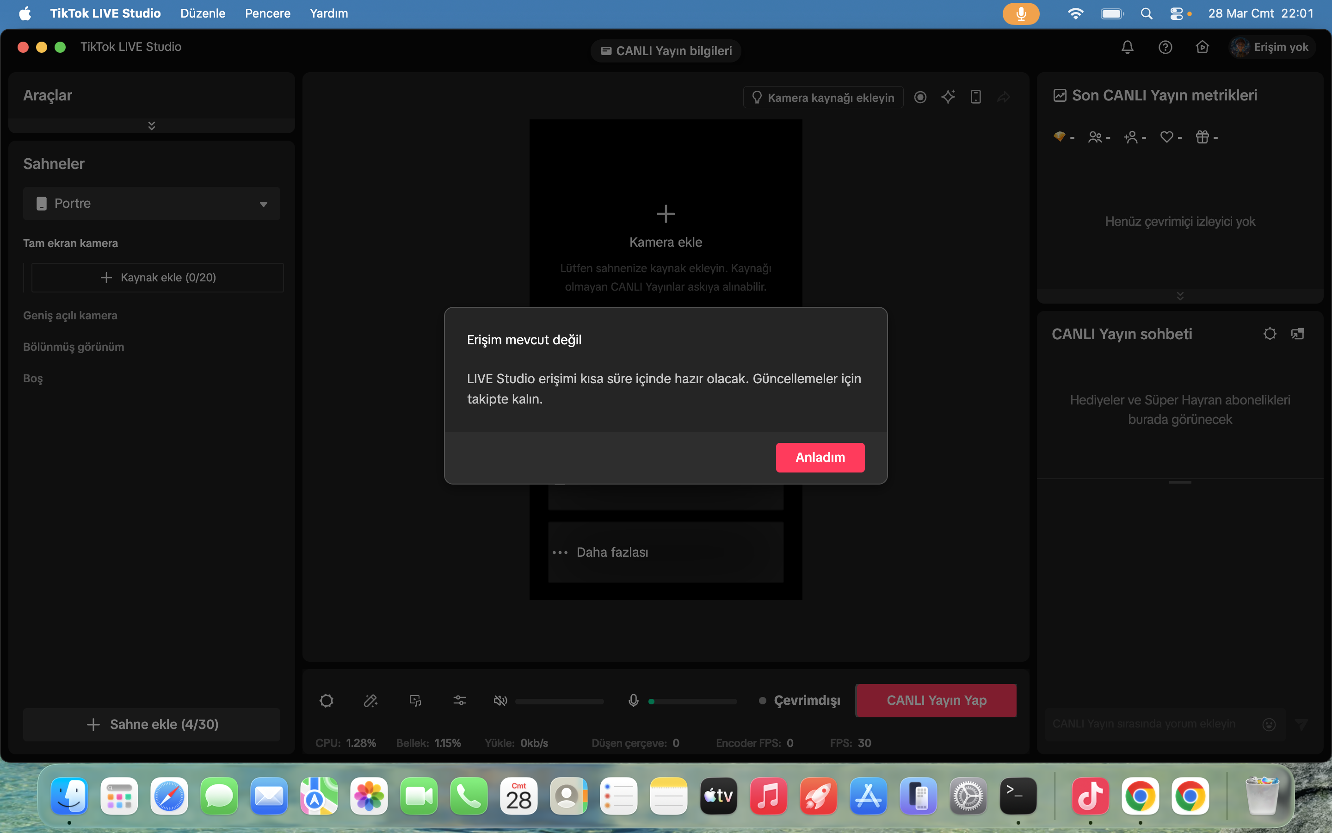The width and height of the screenshot is (1332, 833).
Task: Open the Pencere menu
Action: click(267, 13)
